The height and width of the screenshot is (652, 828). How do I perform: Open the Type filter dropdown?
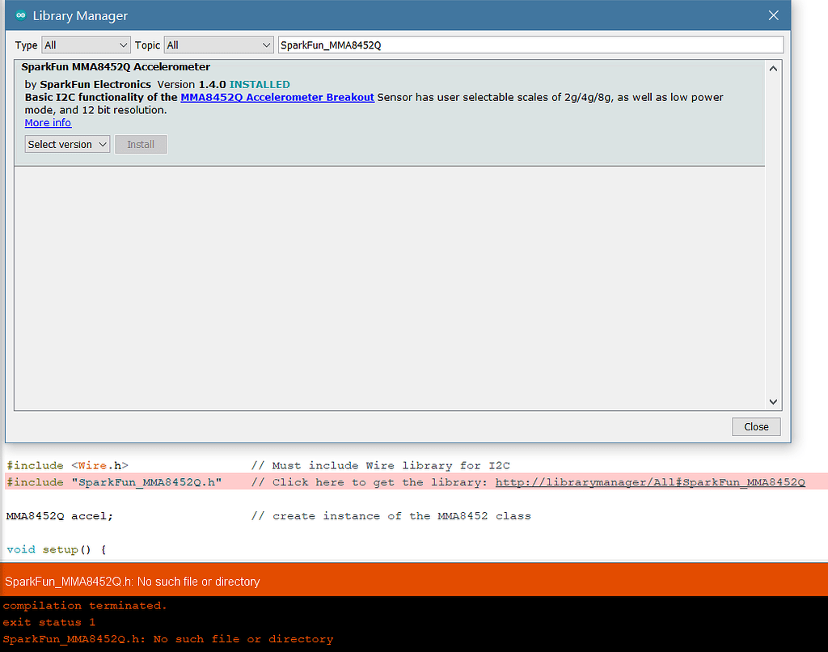point(86,45)
